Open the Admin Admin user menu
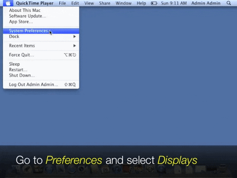This screenshot has height=178, width=237. coord(206,3)
